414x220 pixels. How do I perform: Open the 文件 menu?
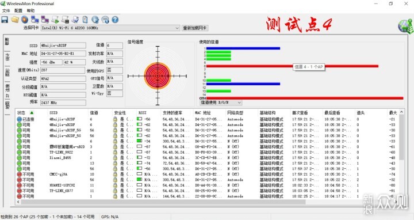(6, 10)
